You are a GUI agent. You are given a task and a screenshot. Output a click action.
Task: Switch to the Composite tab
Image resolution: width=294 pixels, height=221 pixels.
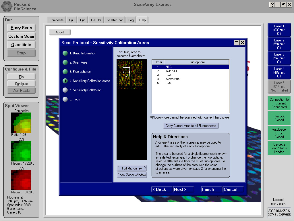[57, 20]
